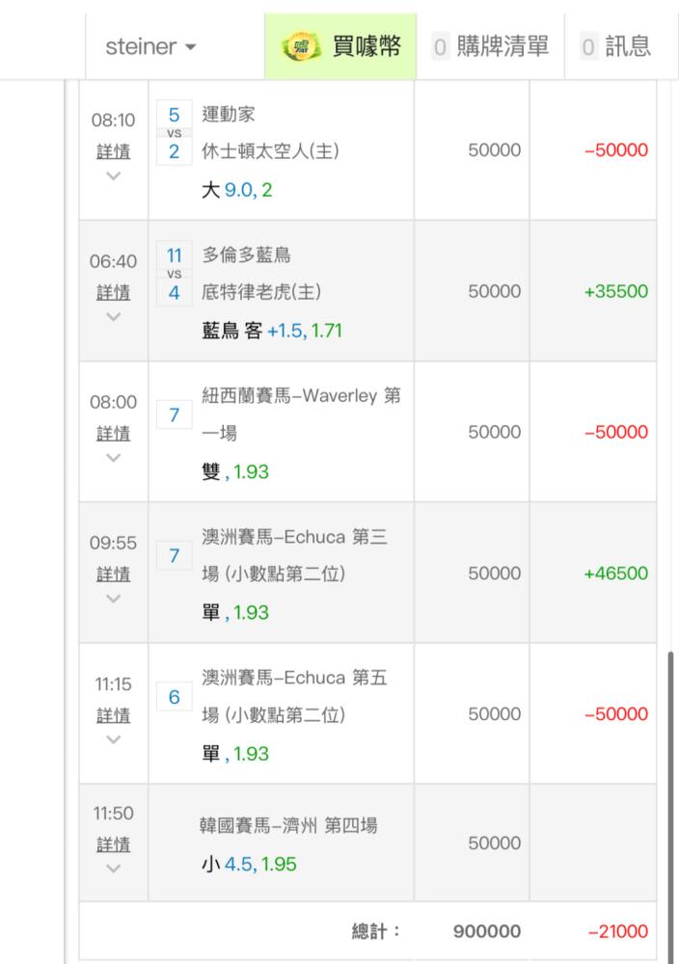679x964 pixels.
Task: Click 韓國賽馬-濟州 第四場 event title
Action: point(288,825)
